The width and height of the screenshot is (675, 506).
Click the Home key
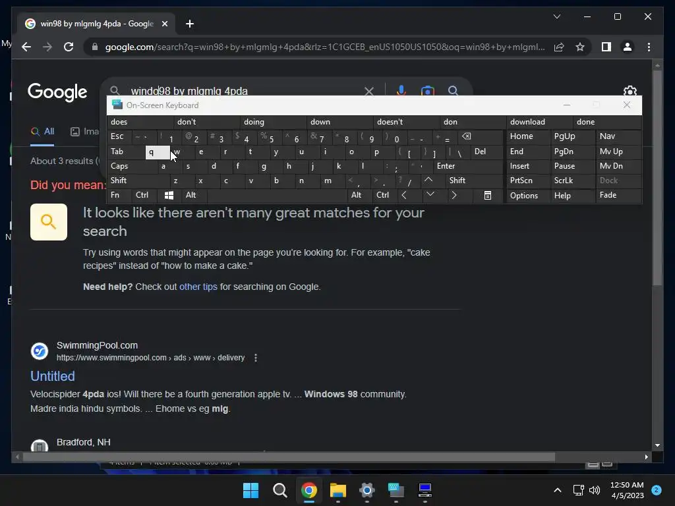click(528, 136)
